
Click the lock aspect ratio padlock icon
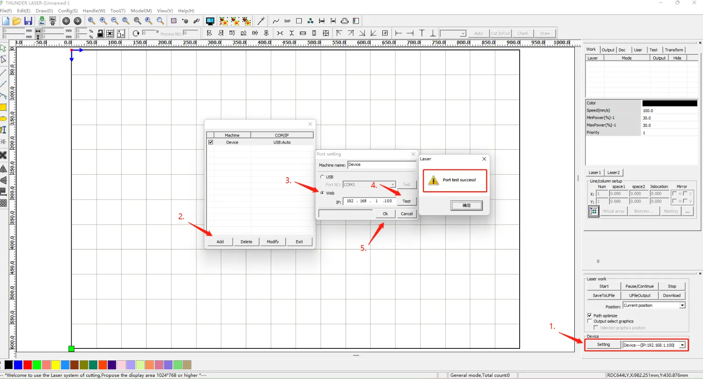101,33
